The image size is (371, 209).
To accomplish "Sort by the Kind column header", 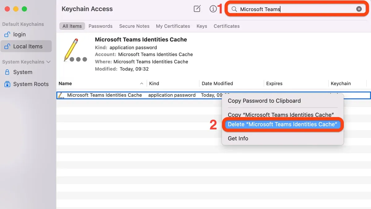I will pyautogui.click(x=154, y=83).
